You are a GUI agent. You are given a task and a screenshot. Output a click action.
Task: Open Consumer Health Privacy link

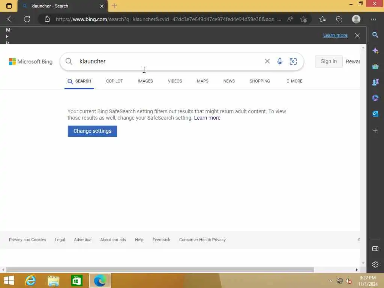coord(202,240)
